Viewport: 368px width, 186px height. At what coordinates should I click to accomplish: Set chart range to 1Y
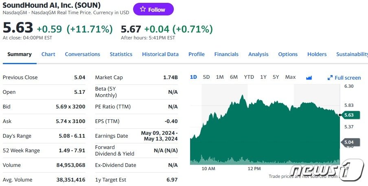tap(263, 77)
